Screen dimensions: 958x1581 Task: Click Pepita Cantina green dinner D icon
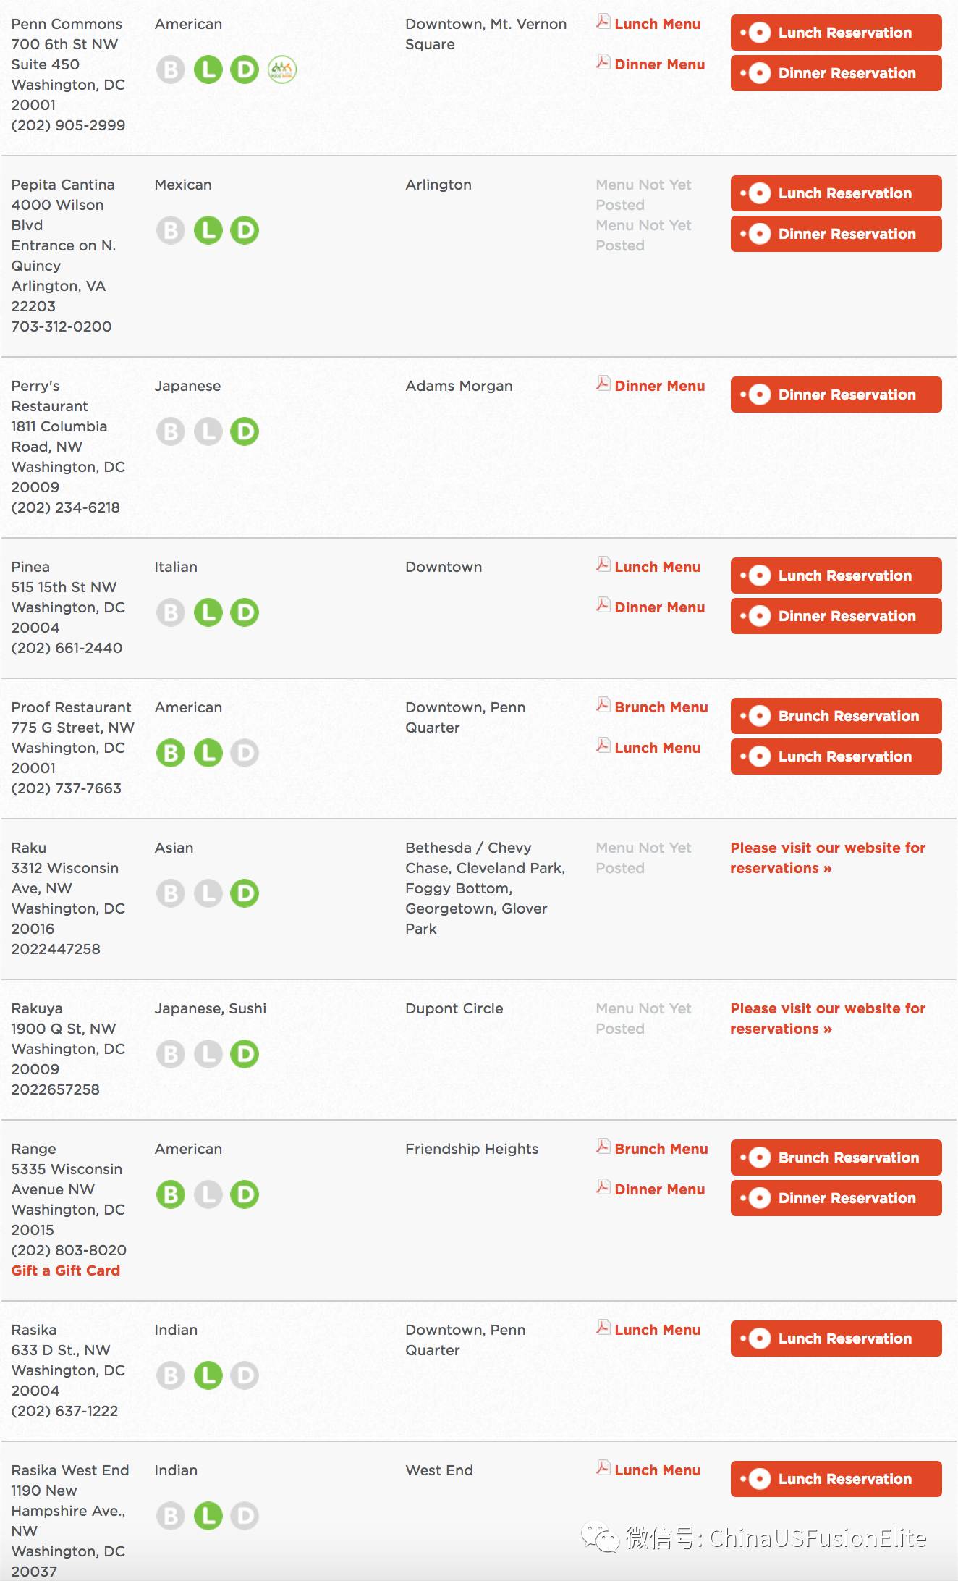click(x=245, y=230)
